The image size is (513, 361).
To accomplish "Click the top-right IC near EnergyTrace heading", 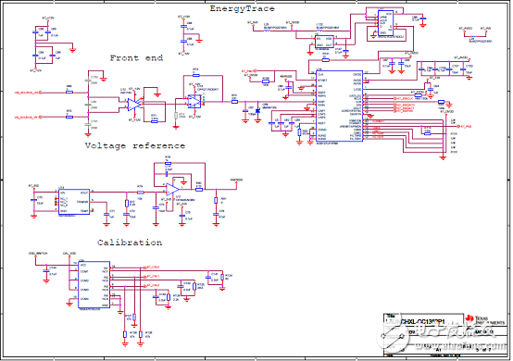I will pyautogui.click(x=386, y=23).
